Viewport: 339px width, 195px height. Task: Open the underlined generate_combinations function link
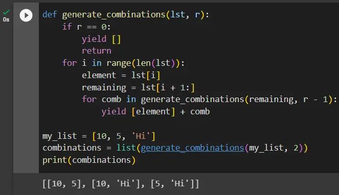192,148
